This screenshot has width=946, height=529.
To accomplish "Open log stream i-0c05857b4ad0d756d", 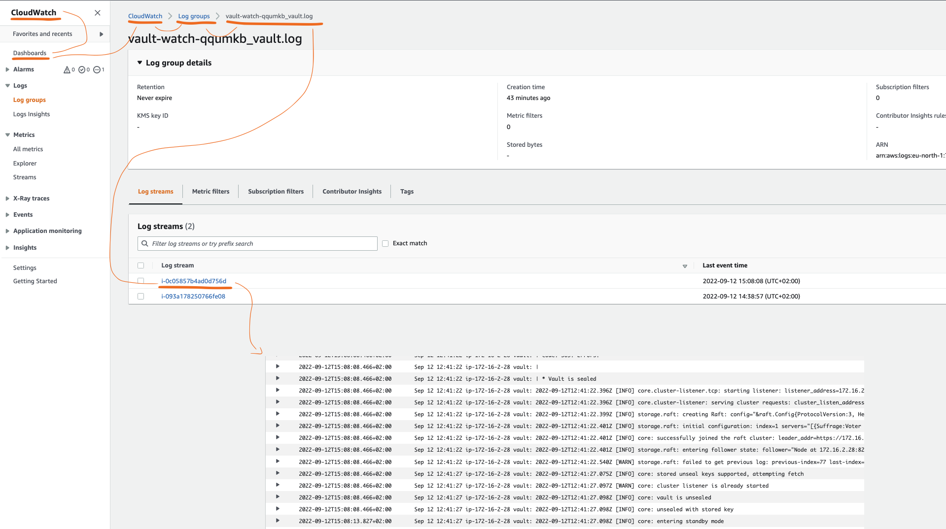I will (x=194, y=281).
